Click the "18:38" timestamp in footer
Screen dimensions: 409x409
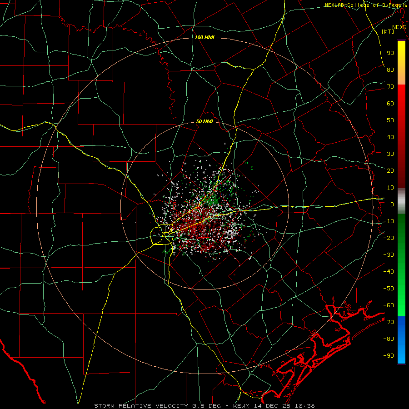coord(305,406)
